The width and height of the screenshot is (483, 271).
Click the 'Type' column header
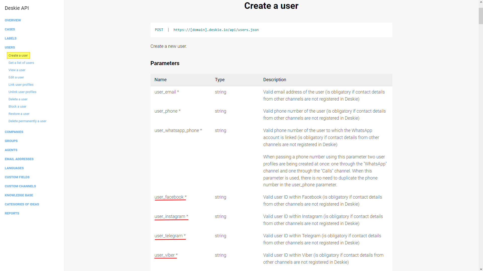[x=220, y=80]
